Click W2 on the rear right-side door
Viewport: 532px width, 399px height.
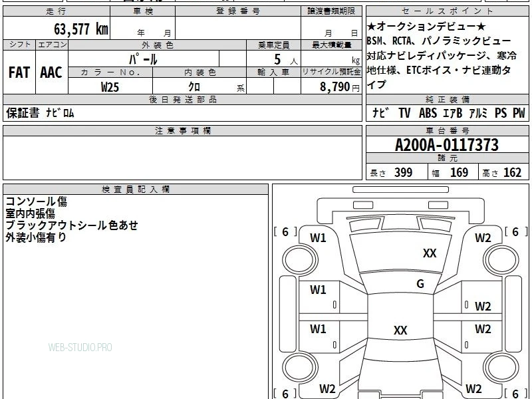click(483, 329)
